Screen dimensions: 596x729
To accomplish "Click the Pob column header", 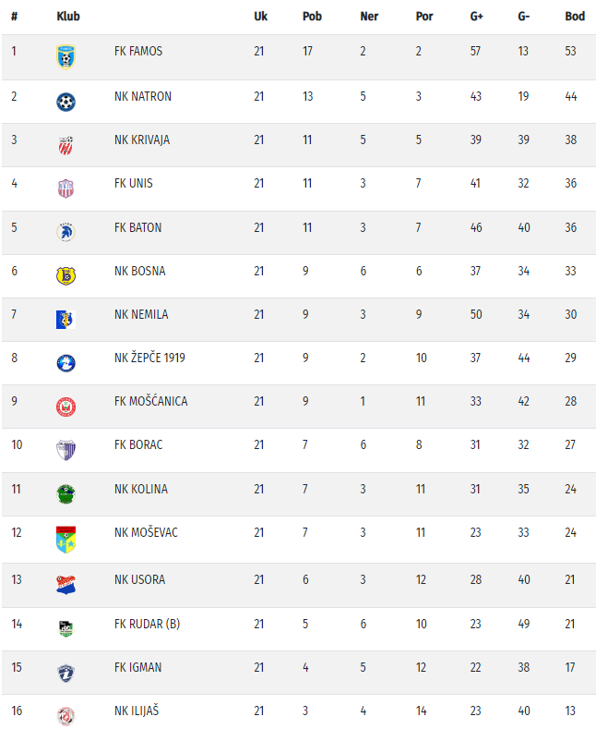I will tap(311, 17).
